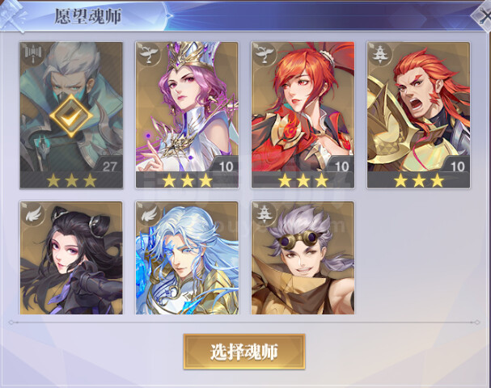The width and height of the screenshot is (491, 388).
Task: Close the 愿望魂师 dialog with the X
Action: (482, 15)
